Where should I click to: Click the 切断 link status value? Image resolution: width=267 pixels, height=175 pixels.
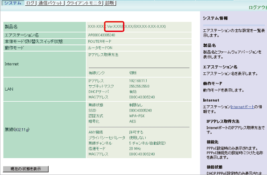[x=133, y=73]
